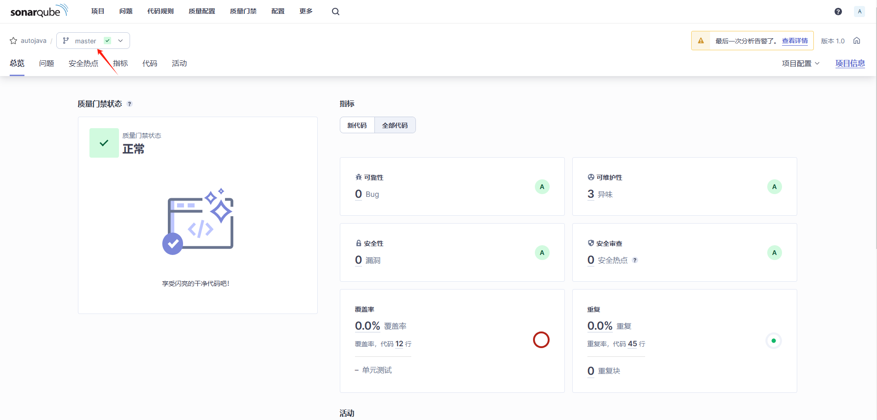Click the bug icon beside 可靠性
The height and width of the screenshot is (420, 877).
[359, 177]
